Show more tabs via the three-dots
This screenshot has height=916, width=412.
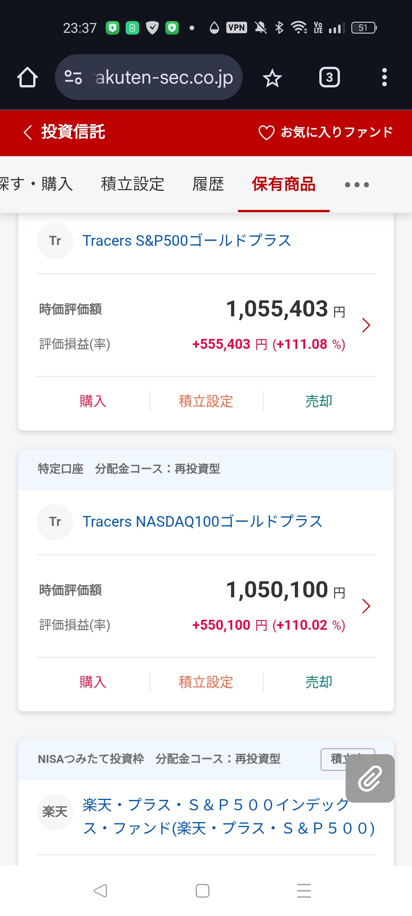357,185
